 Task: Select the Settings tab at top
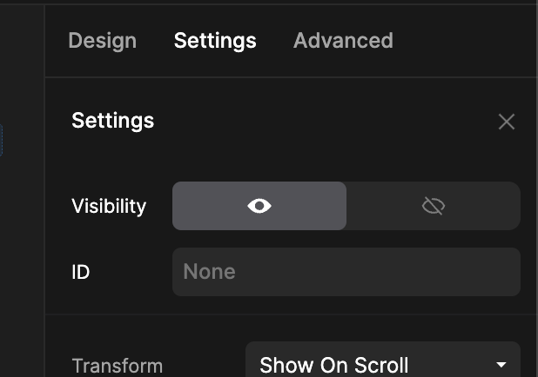215,41
